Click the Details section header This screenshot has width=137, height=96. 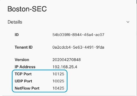click(x=15, y=22)
